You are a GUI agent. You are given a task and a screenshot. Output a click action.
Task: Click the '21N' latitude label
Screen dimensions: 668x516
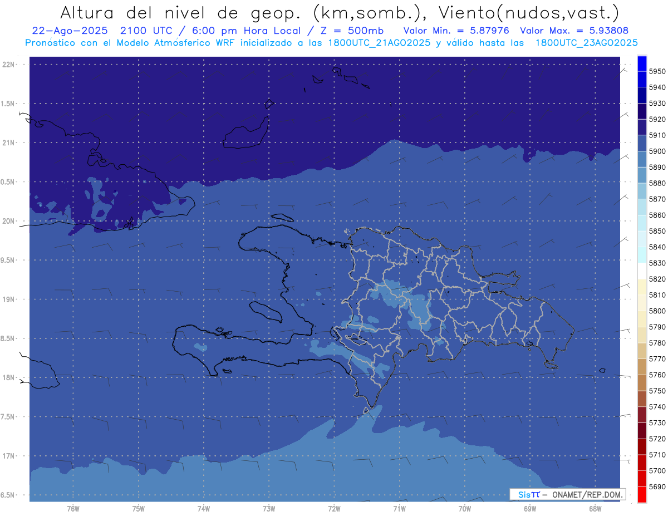[9, 143]
